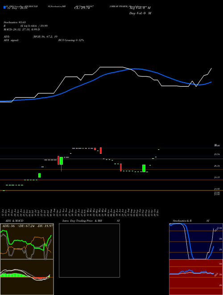Click the small green candle above 24.13 level
The height and width of the screenshot is (295, 223).
39,175
